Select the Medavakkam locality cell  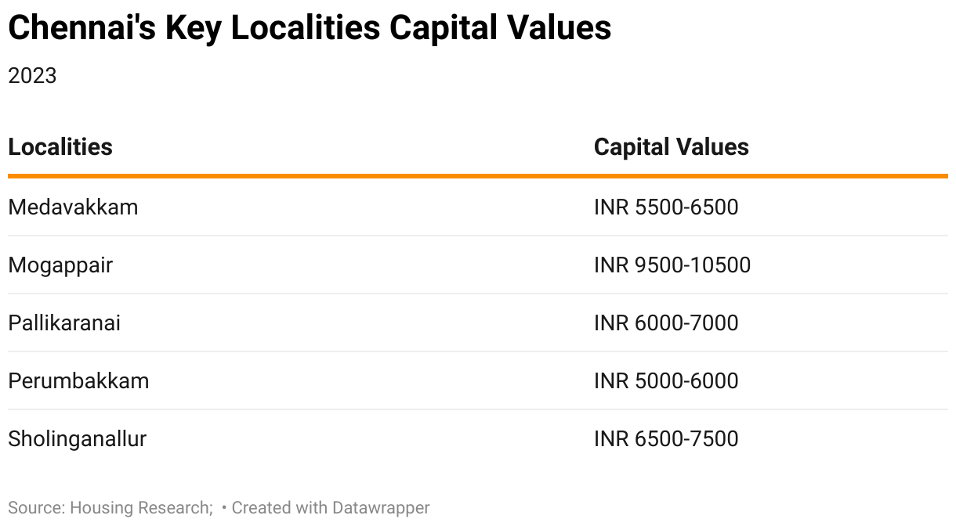[x=73, y=207]
